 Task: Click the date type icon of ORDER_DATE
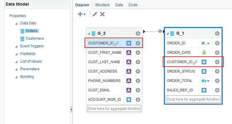(204, 53)
